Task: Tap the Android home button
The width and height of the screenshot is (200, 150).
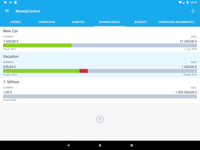Action: click(100, 145)
